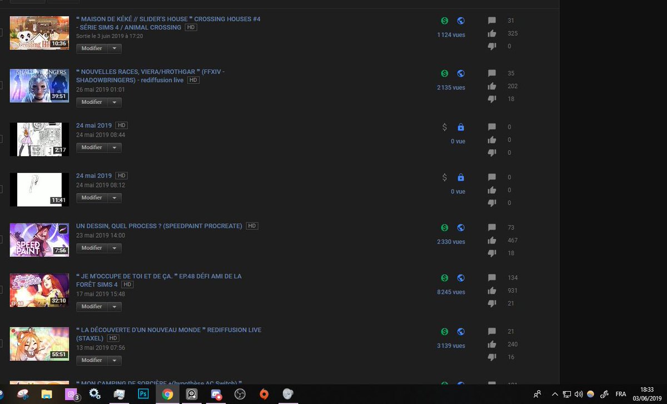Image resolution: width=667 pixels, height=404 pixels.
Task: Click Modifier button for Nouvelles Races video
Action: [92, 102]
